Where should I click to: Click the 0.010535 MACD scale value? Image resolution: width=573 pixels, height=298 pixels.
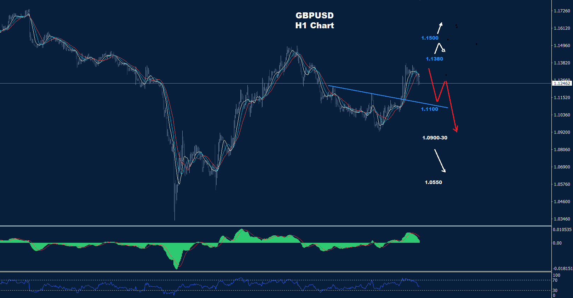[x=562, y=230]
